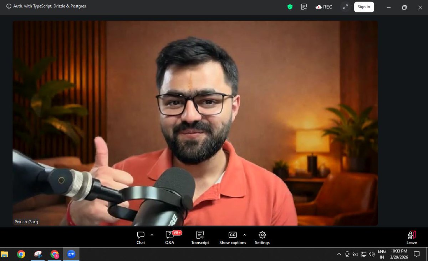The height and width of the screenshot is (261, 428).
Task: Open Google Chrome from the taskbar
Action: tap(21, 254)
